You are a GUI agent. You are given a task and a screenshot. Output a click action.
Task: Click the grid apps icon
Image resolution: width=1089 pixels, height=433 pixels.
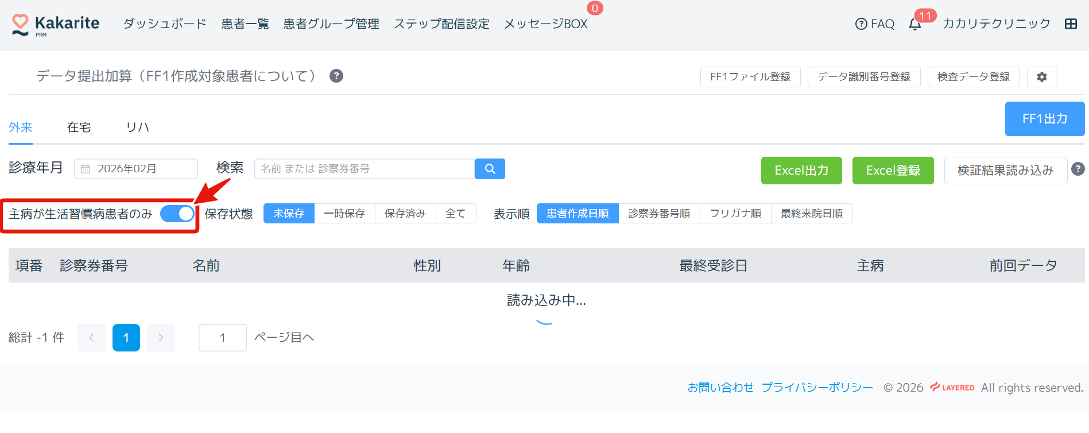pos(1071,24)
